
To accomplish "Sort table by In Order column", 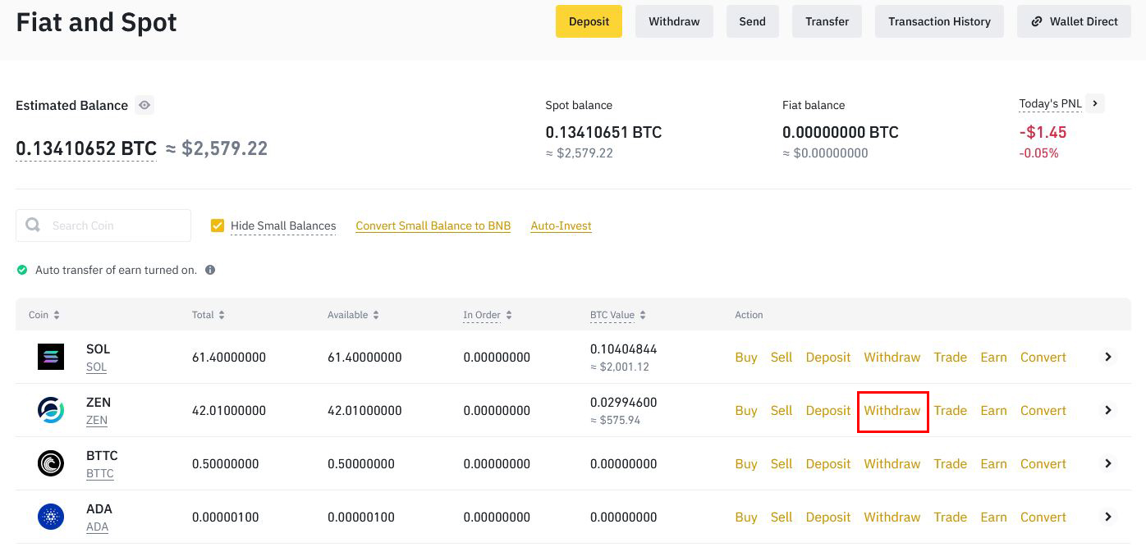I will [488, 315].
